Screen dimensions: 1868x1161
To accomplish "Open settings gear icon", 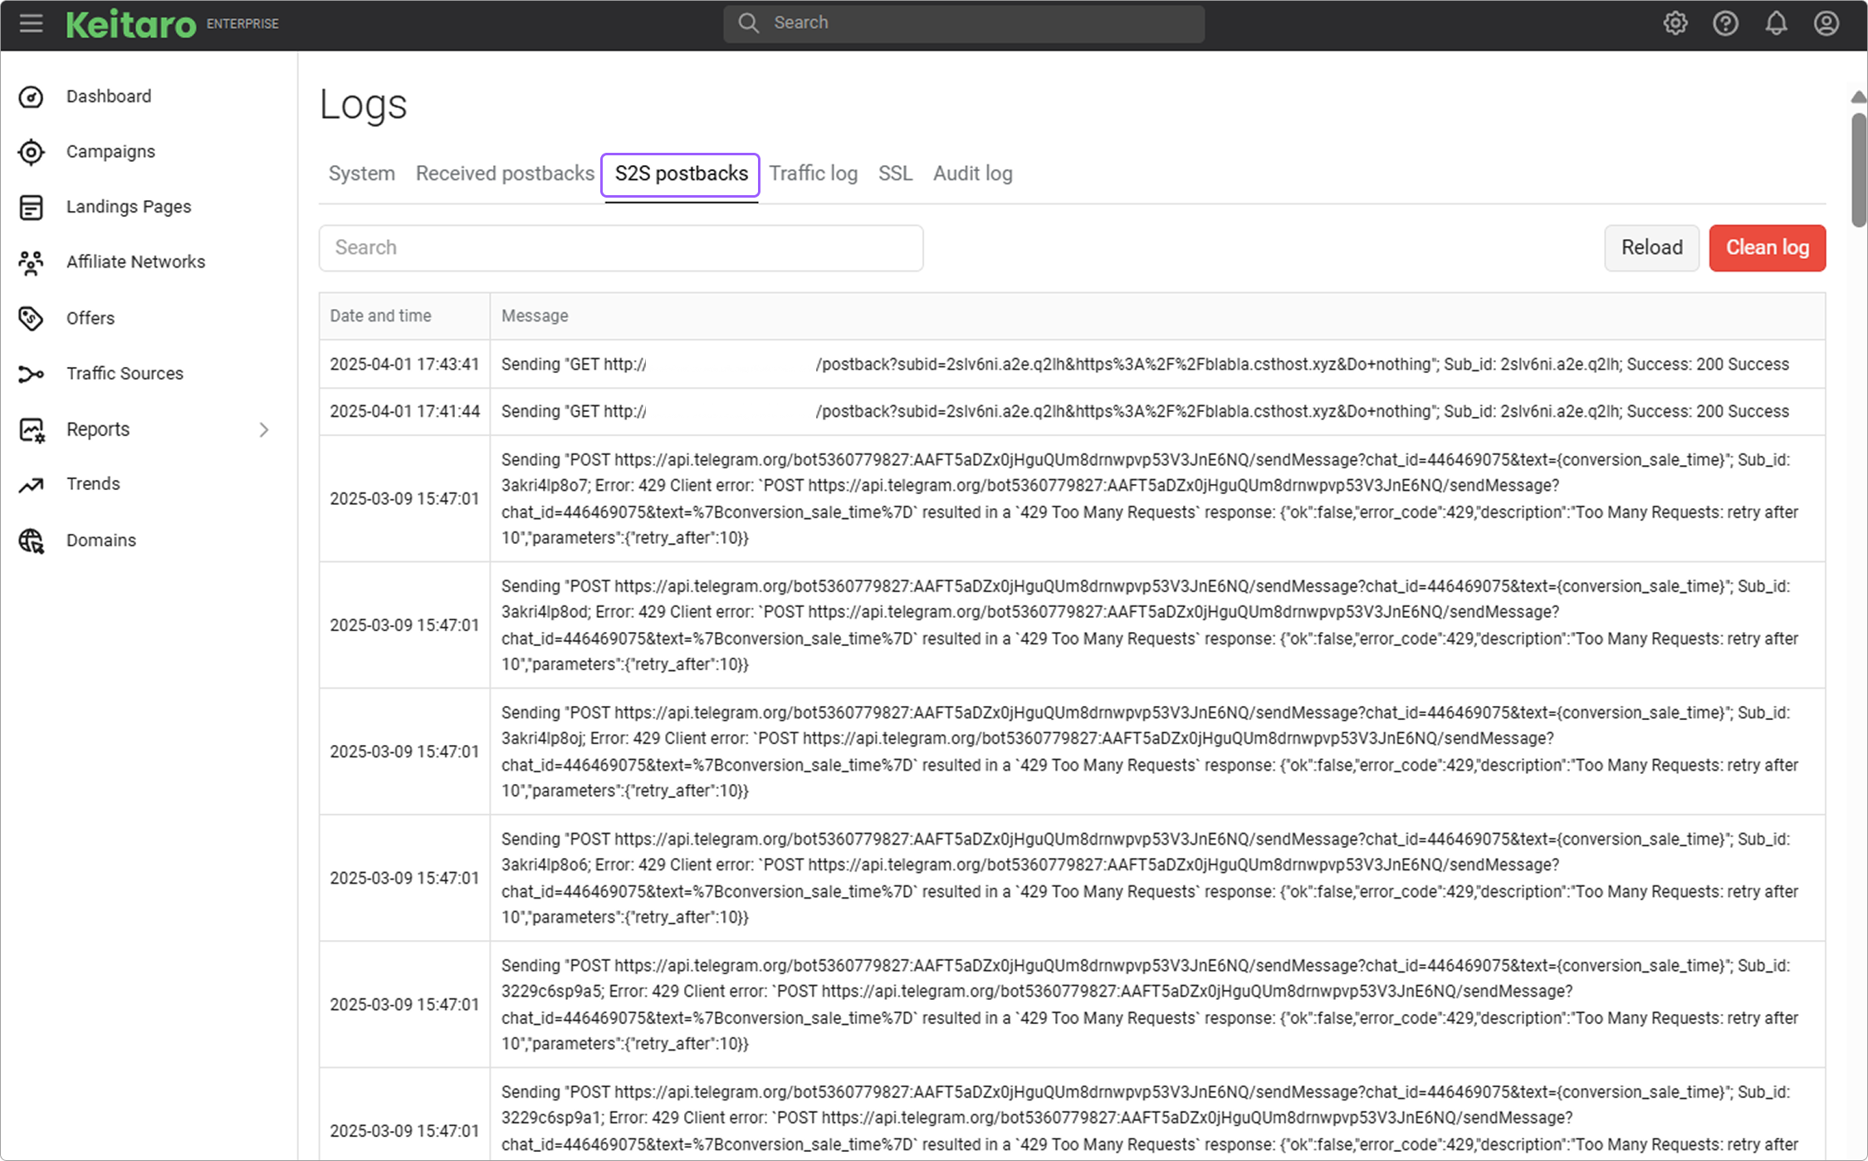I will coord(1675,23).
